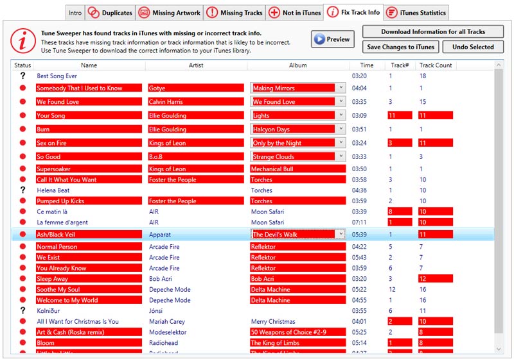
Task: Click Download Information for all Tracks
Action: click(432, 31)
